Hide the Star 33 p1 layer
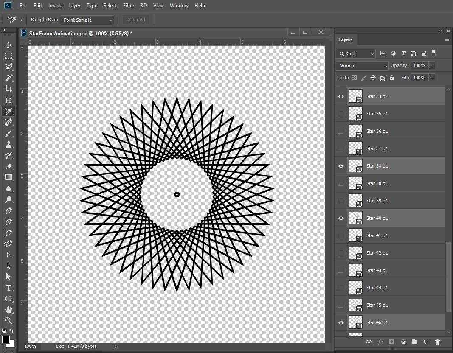 click(341, 96)
